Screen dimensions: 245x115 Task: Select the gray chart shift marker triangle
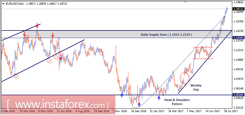pos(185,2)
